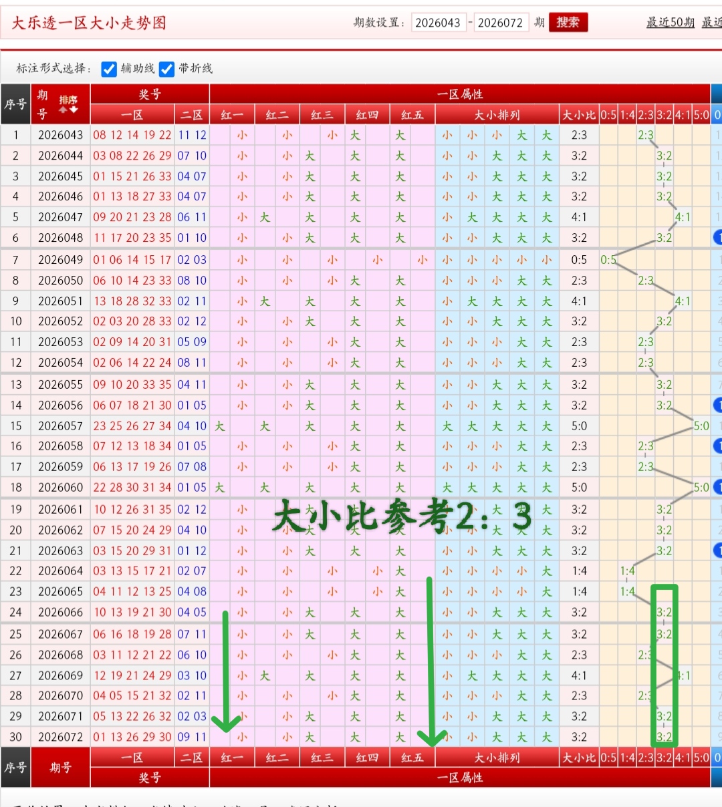The image size is (722, 807).
Task: Select issue number 2026064
Action: [60, 571]
